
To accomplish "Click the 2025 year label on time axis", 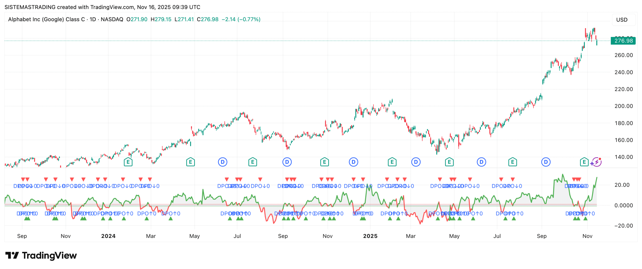I will 370,236.
